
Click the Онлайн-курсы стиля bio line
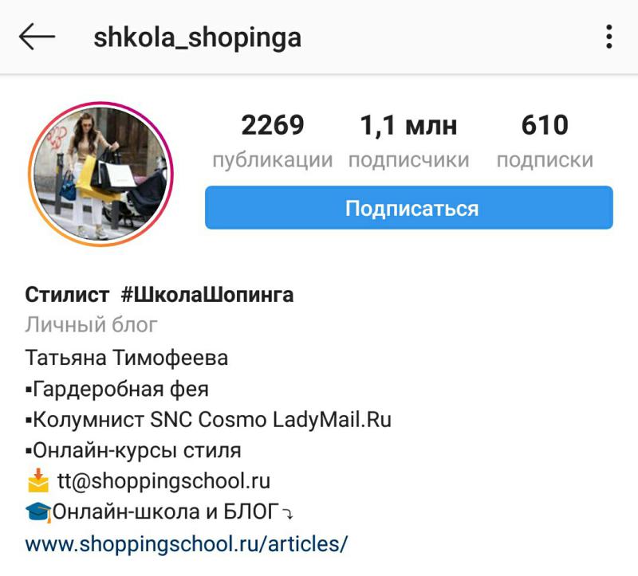133,450
